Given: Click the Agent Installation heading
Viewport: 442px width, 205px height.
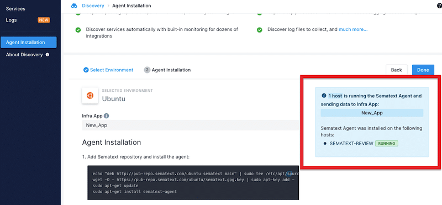Looking at the screenshot, I should (x=112, y=142).
